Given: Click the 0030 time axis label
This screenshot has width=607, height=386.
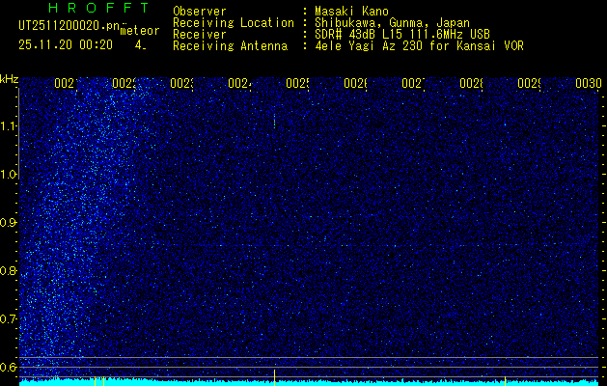Looking at the screenshot, I should coord(589,83).
